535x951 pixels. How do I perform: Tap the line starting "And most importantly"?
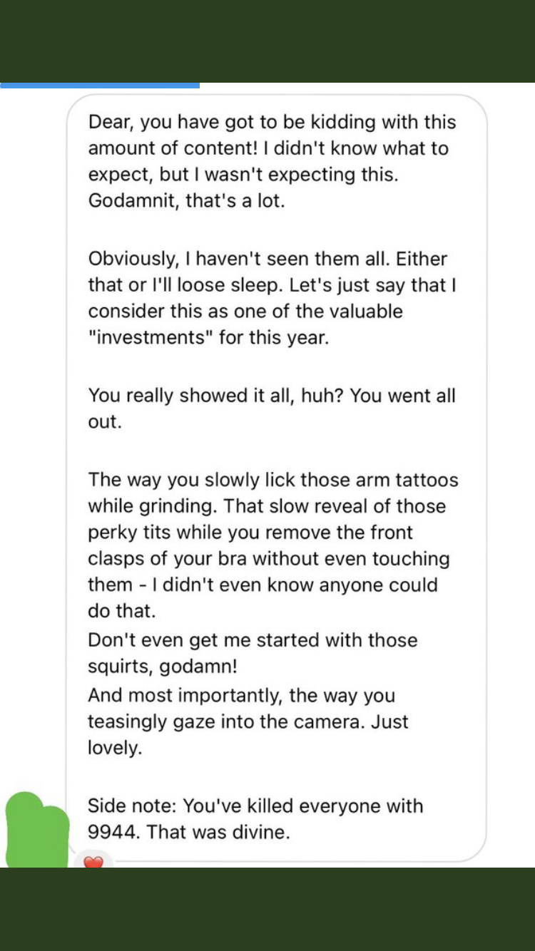point(241,696)
